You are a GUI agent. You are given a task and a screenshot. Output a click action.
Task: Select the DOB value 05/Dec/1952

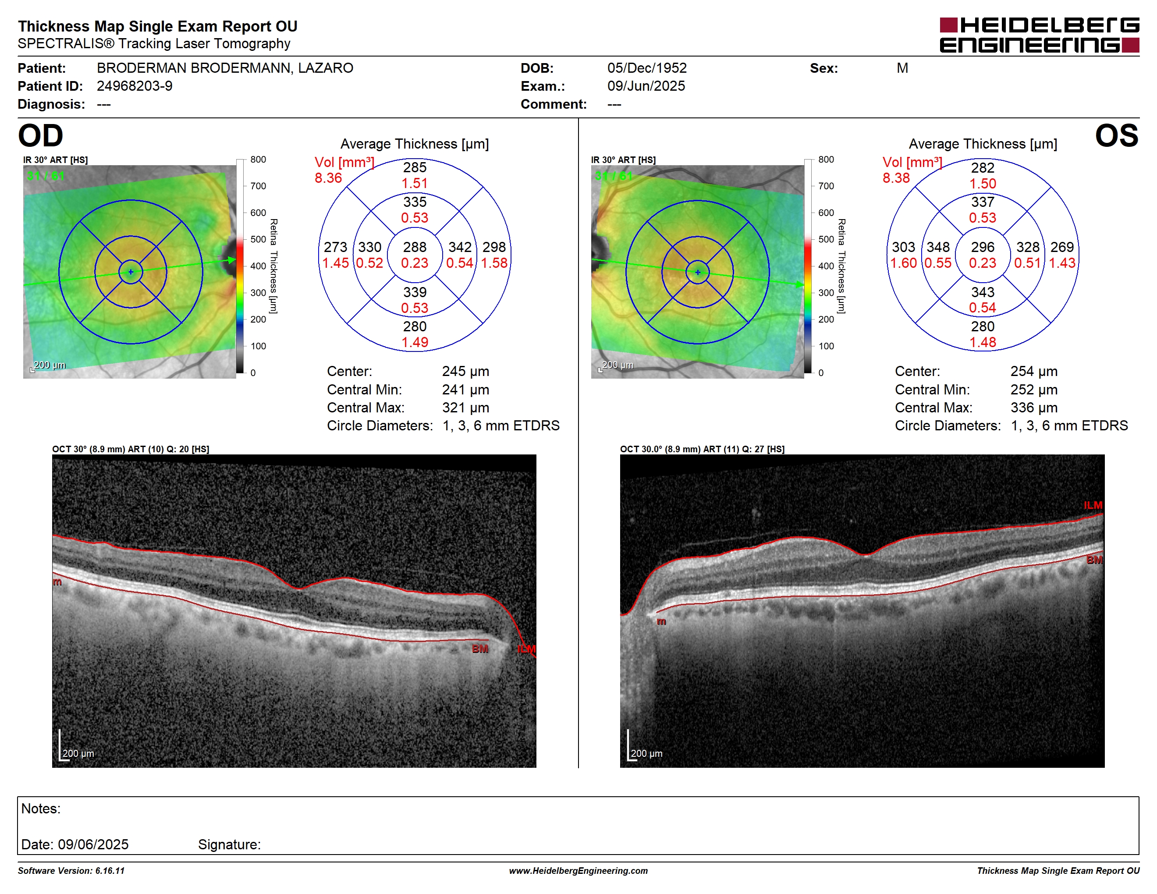pos(647,68)
